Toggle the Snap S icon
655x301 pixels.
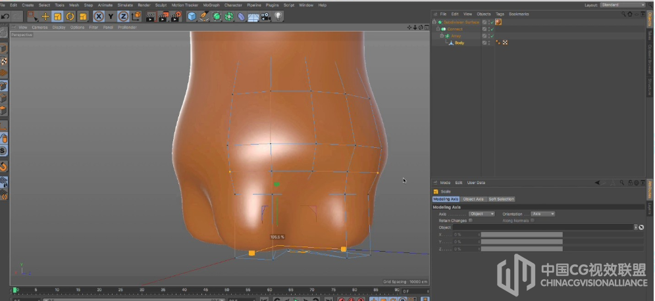click(3, 151)
